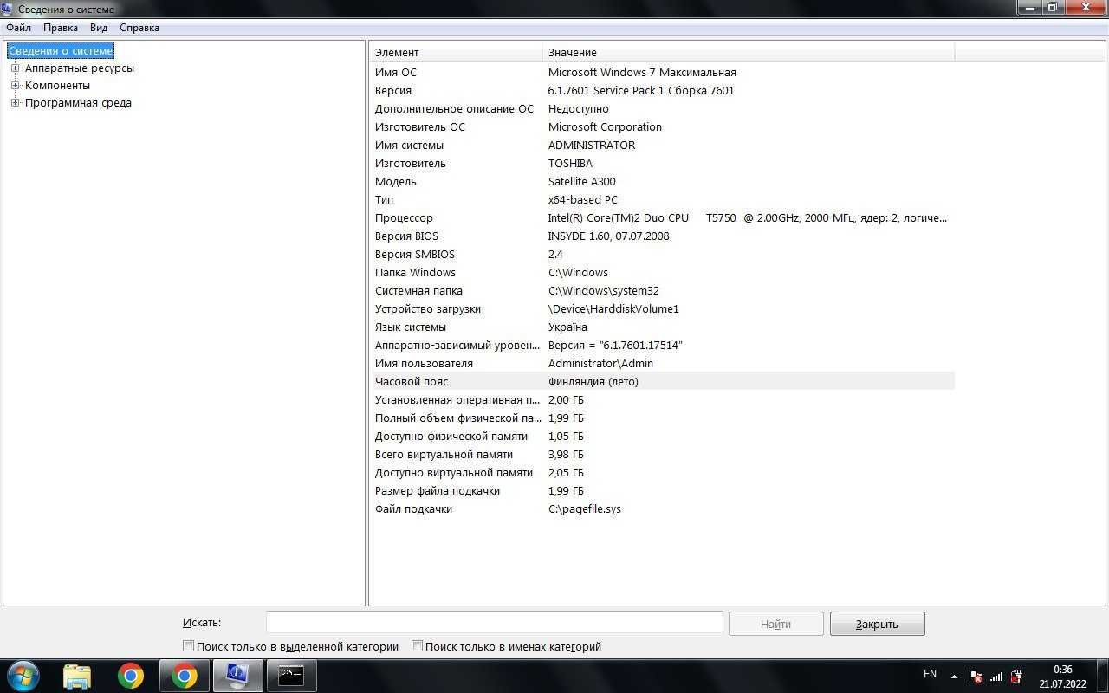The height and width of the screenshot is (693, 1109).
Task: Click the battery power tray icon
Action: tap(1016, 677)
